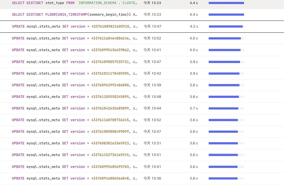Select UPDATE statement with version 433761011178405905
284x186 pixels.
pyautogui.click(x=74, y=74)
